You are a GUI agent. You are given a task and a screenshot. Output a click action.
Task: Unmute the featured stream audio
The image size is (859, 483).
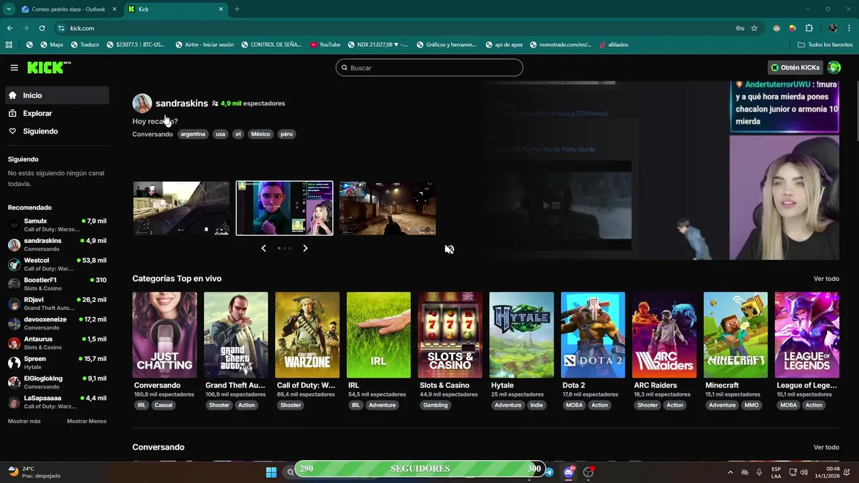tap(450, 249)
